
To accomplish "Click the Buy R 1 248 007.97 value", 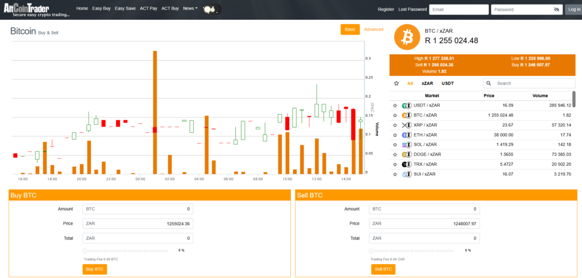I will coord(530,65).
